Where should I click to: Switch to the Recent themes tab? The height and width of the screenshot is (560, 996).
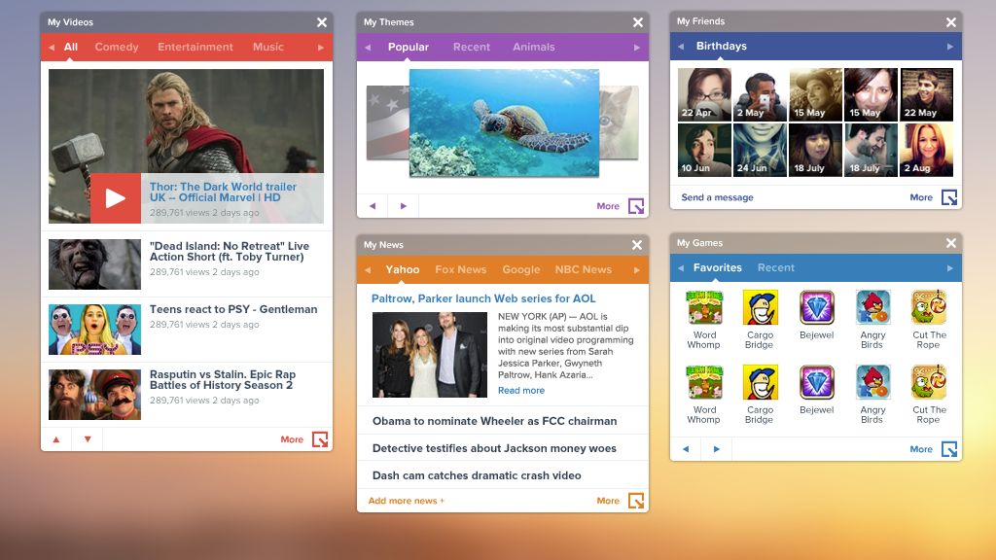pos(472,47)
